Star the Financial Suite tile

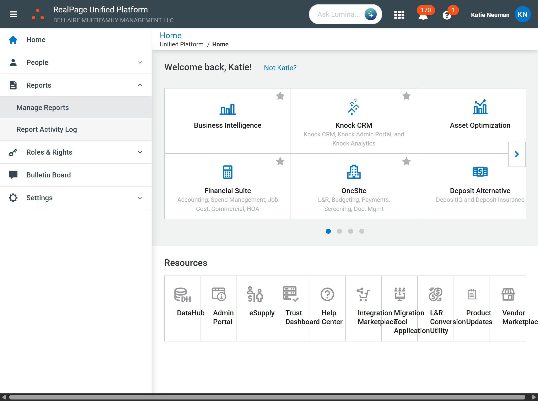(x=280, y=161)
